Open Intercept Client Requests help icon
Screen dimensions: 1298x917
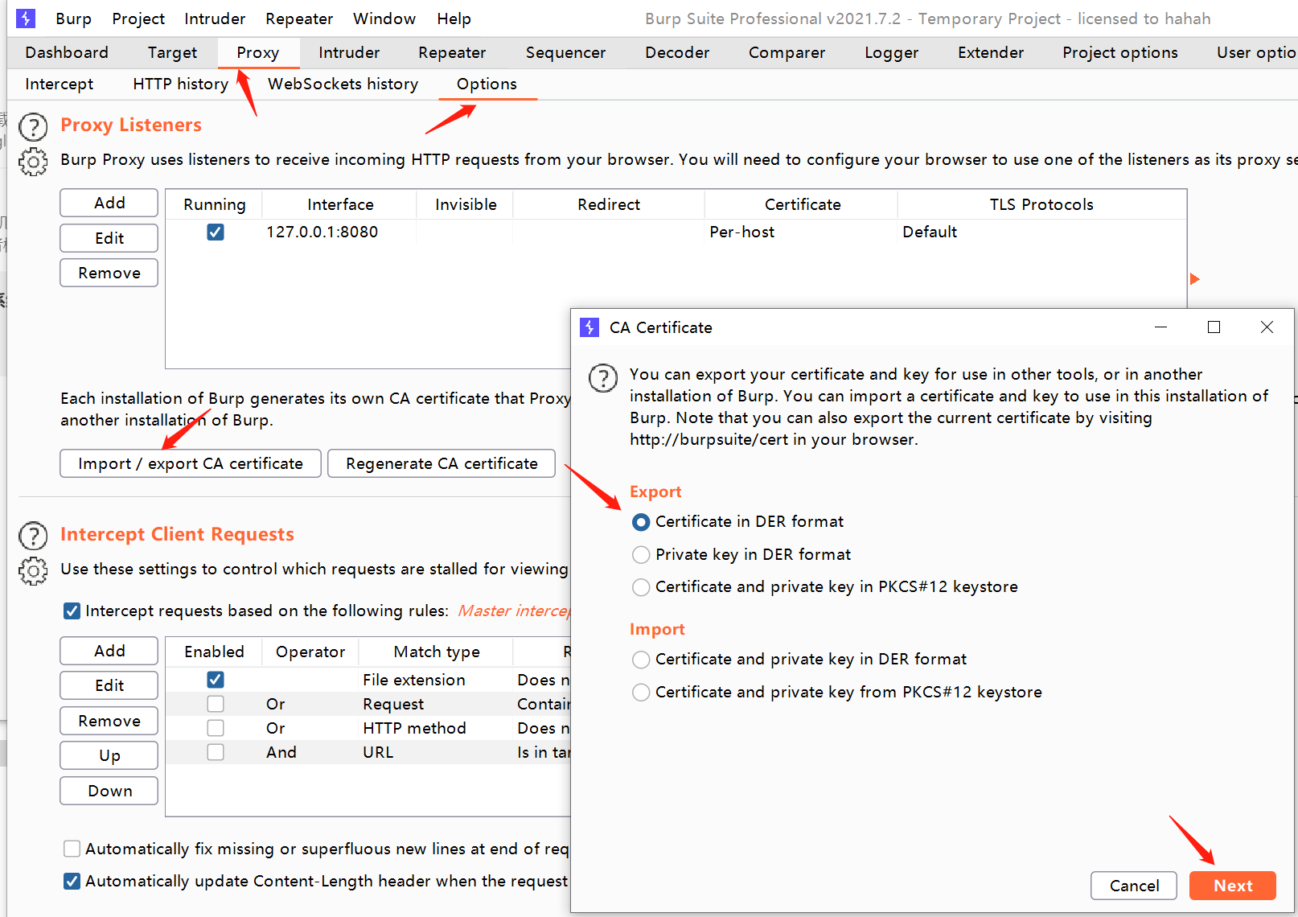pyautogui.click(x=33, y=537)
